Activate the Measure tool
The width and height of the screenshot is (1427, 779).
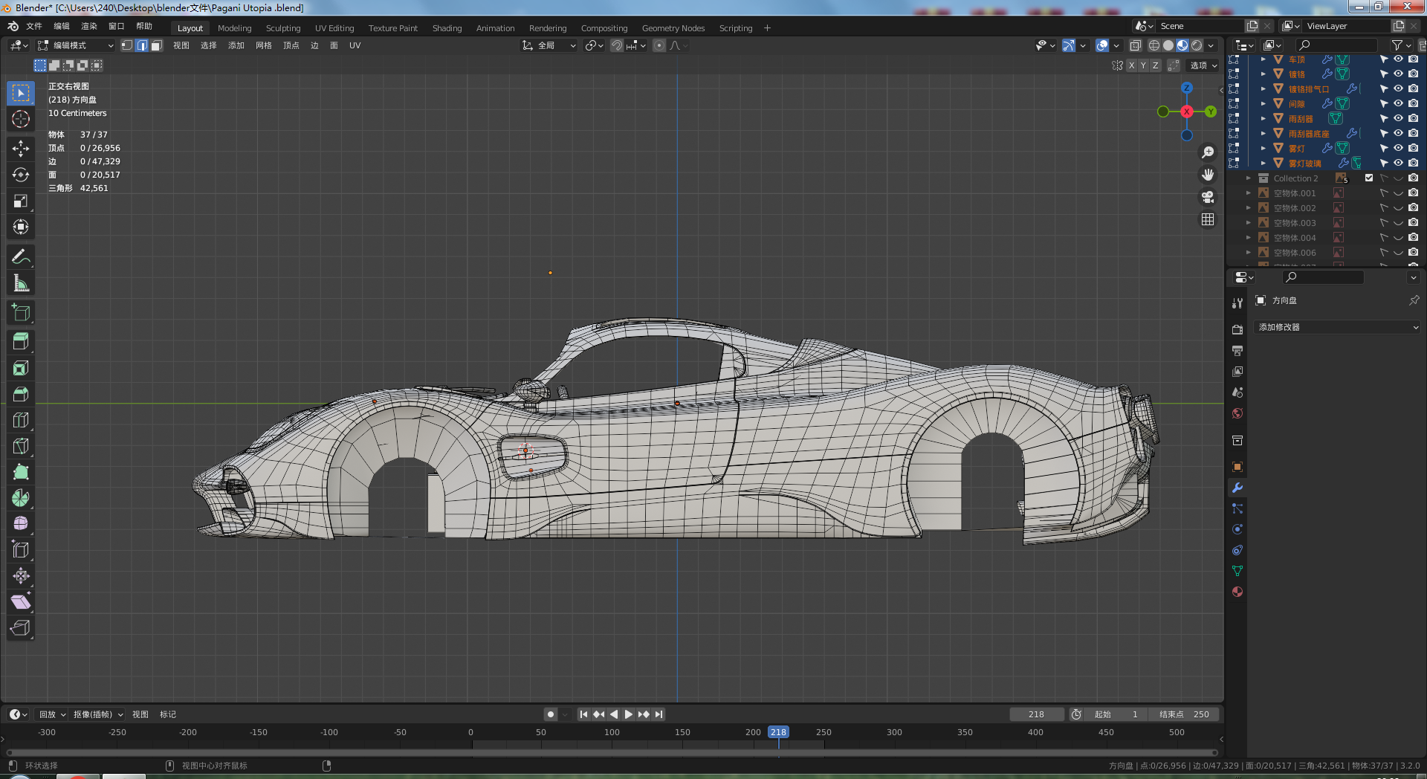pyautogui.click(x=21, y=283)
